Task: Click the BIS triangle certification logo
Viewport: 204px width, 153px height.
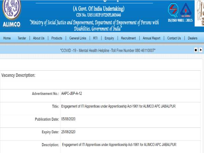Action: [186, 10]
